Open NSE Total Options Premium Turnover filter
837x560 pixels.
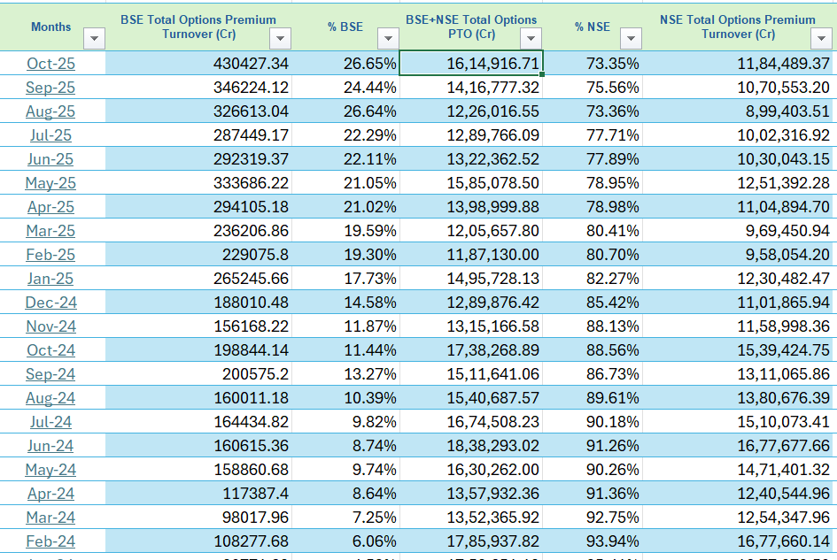[819, 38]
